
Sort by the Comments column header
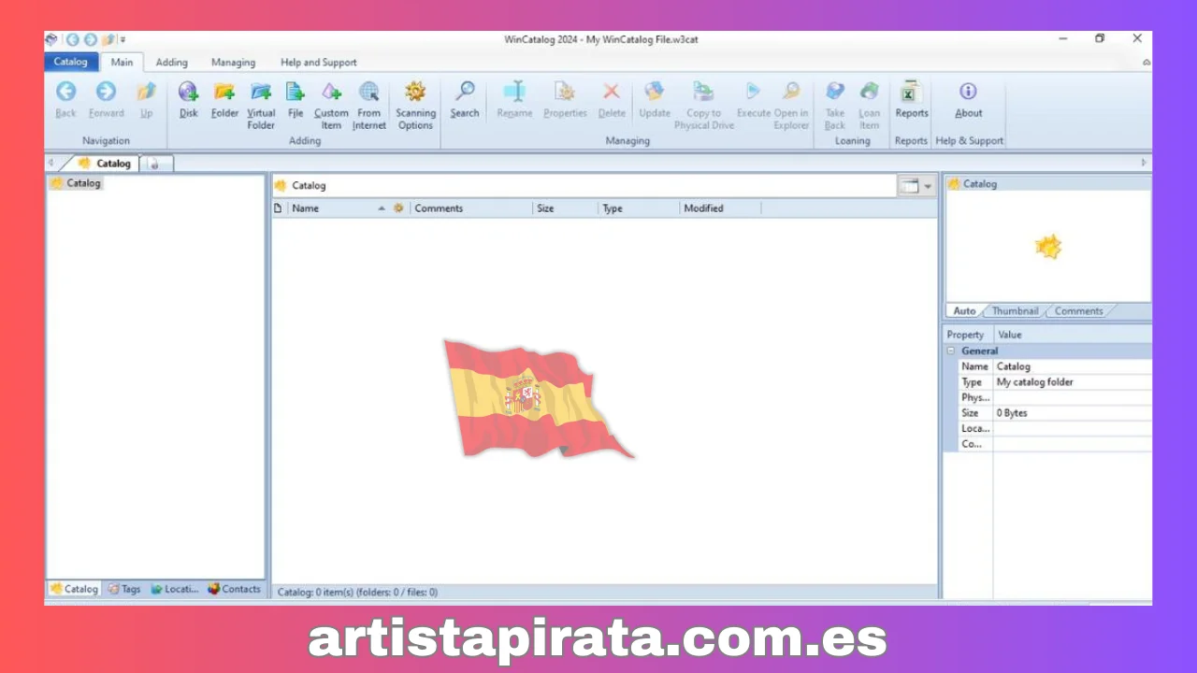pyautogui.click(x=471, y=208)
